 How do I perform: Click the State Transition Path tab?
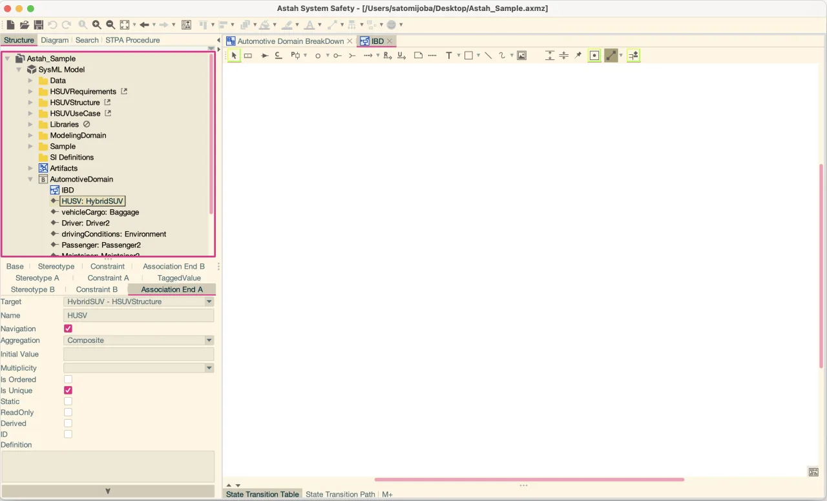[340, 495]
